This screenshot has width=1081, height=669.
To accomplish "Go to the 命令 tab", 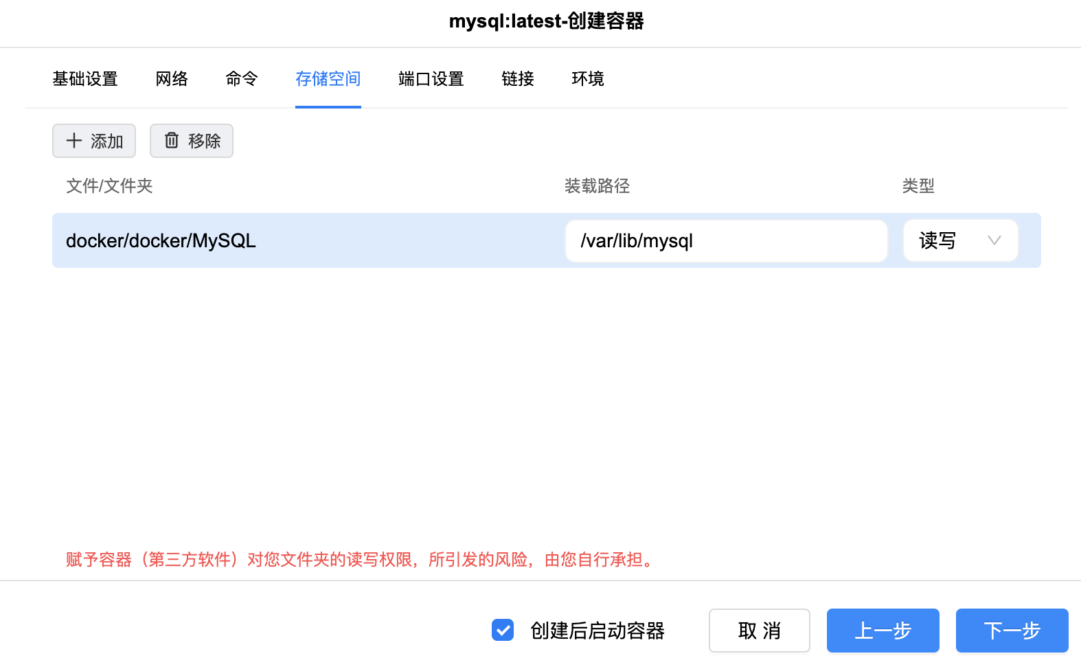I will coord(242,79).
